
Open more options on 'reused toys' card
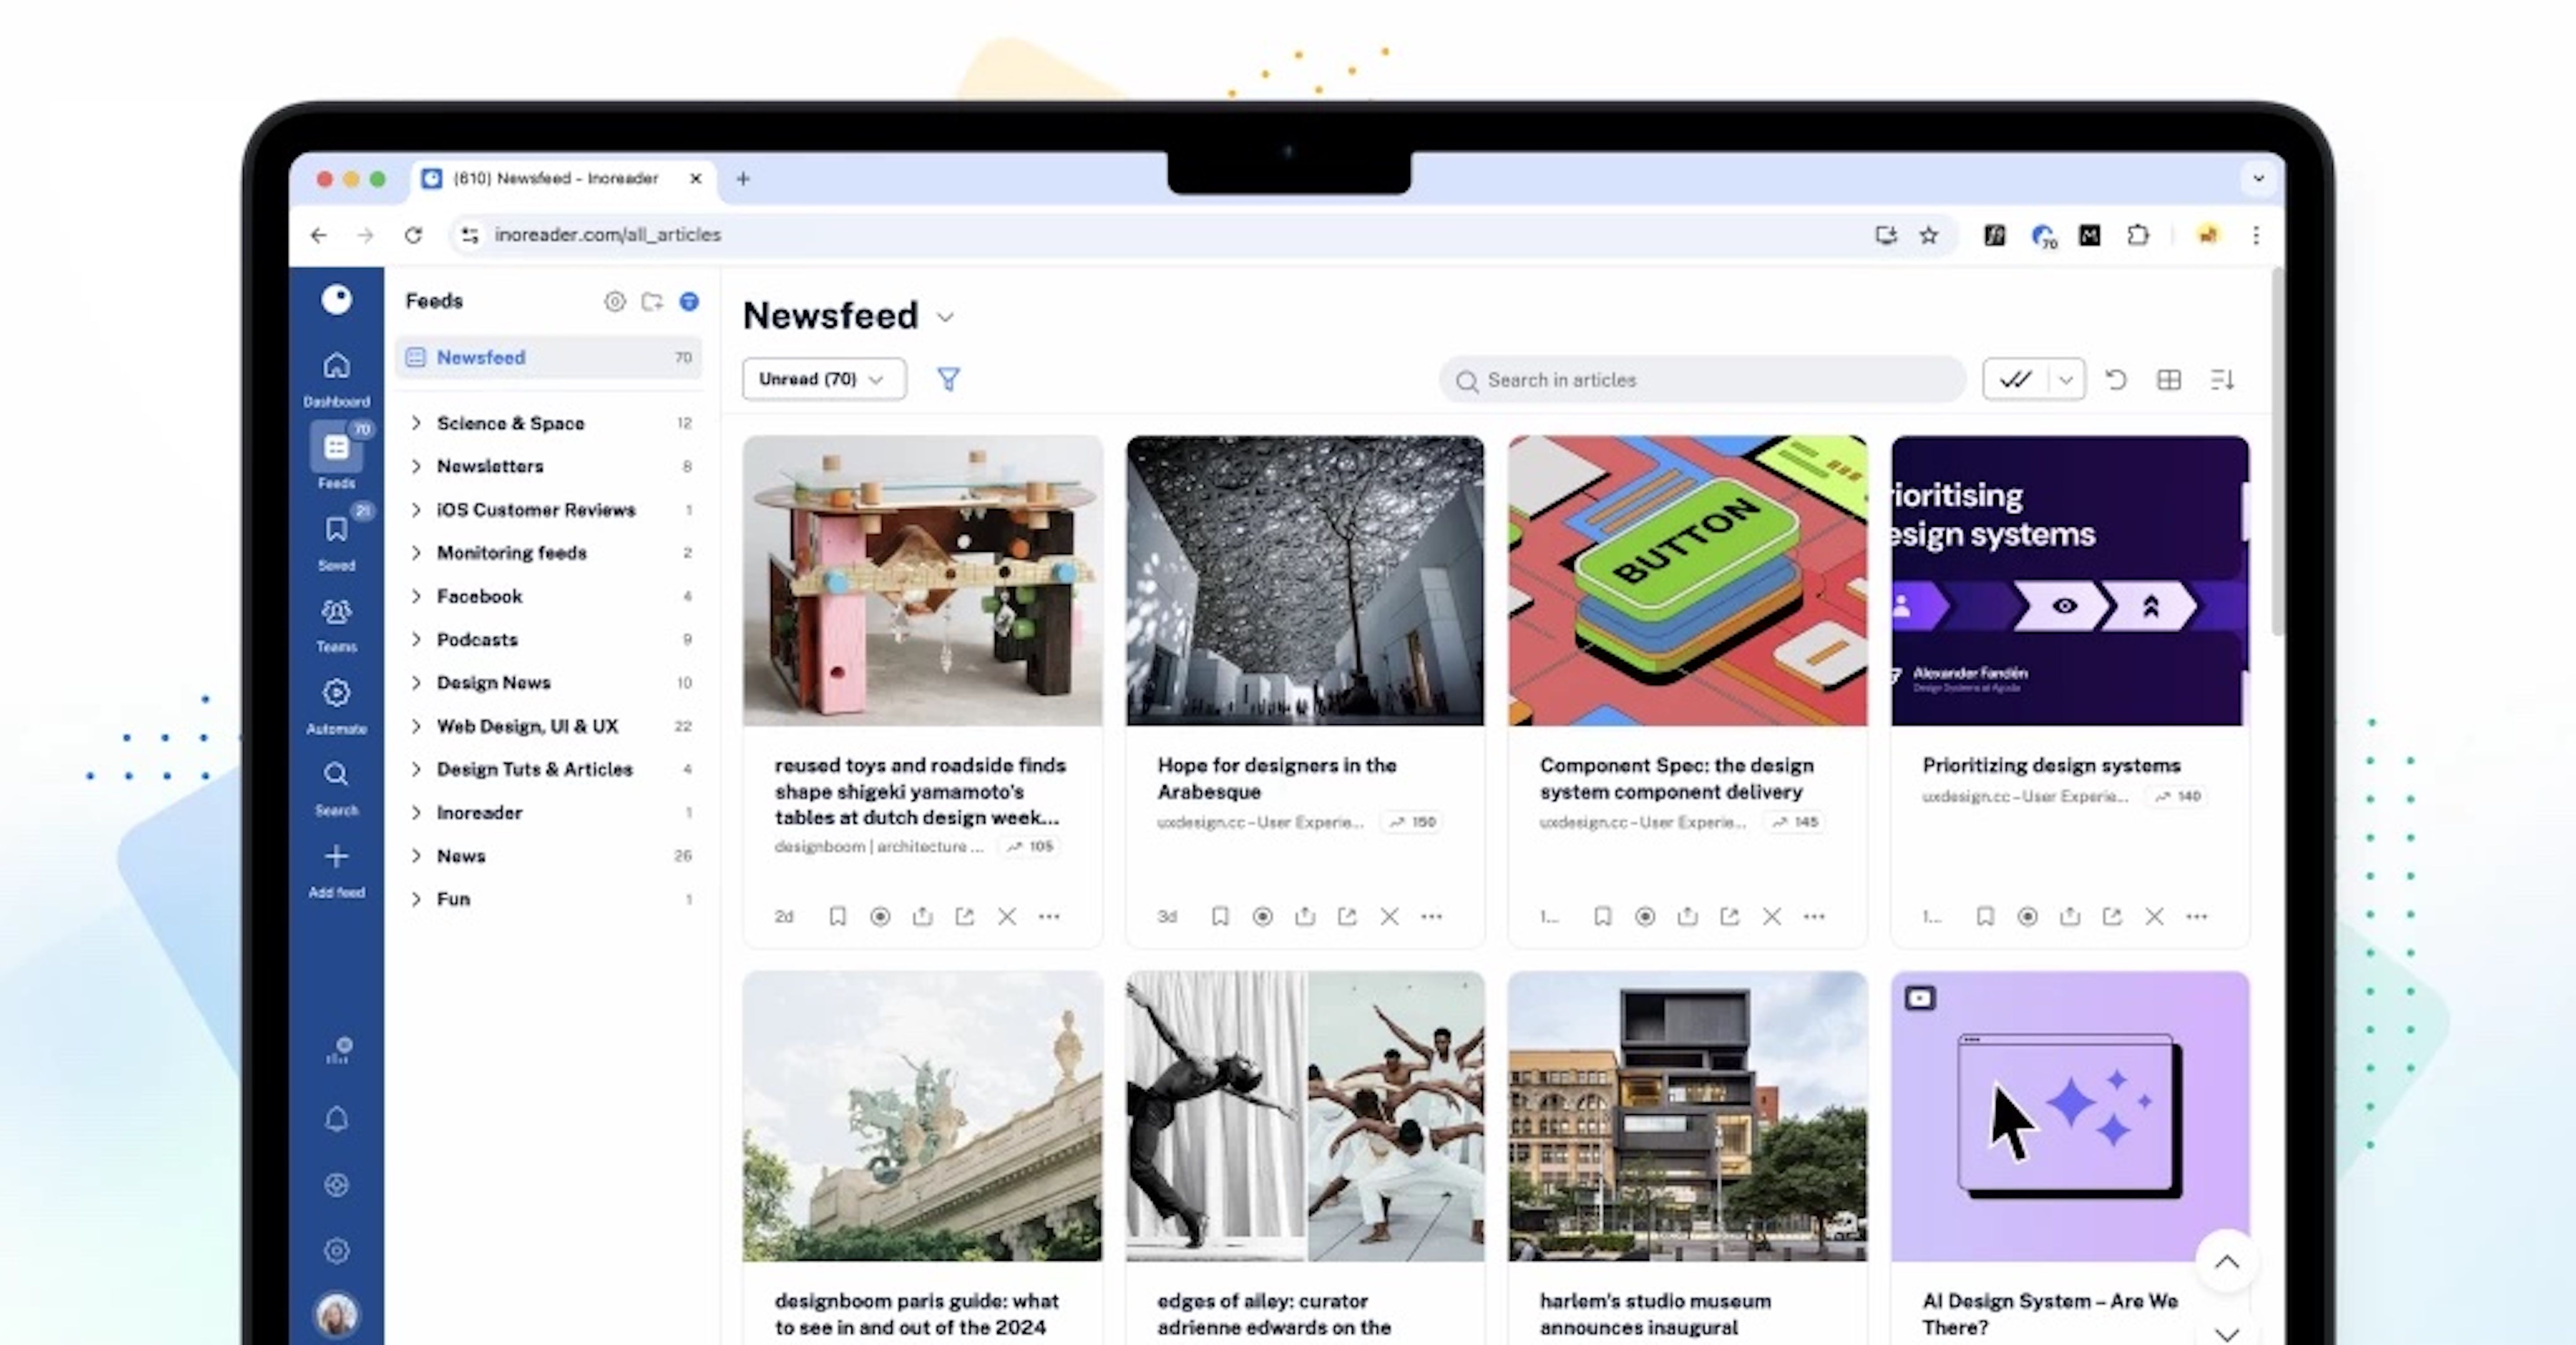coord(1048,916)
